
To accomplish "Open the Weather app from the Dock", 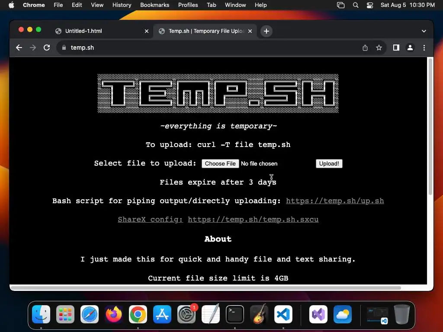I will pyautogui.click(x=343, y=314).
